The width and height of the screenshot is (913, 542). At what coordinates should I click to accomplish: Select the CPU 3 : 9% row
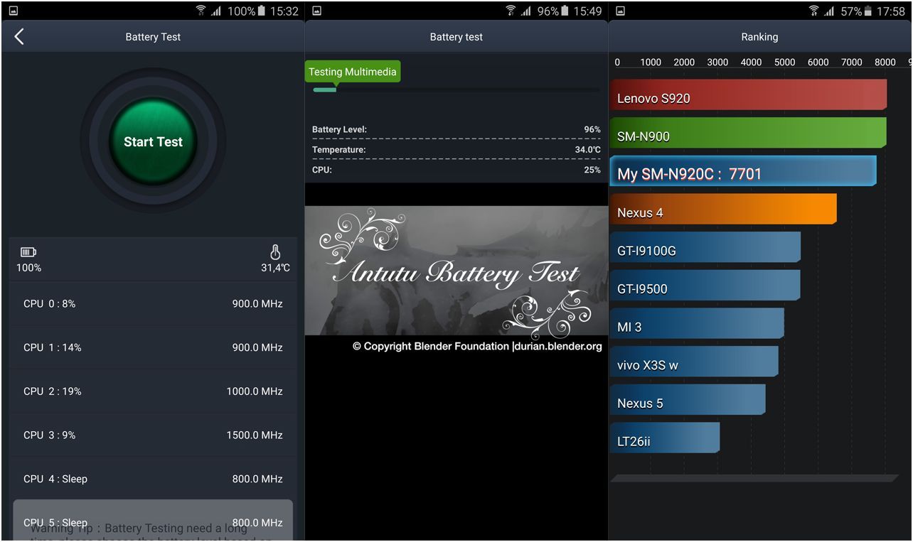pos(153,435)
